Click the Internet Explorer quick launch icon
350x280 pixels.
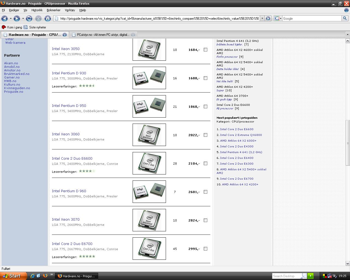pos(33,276)
